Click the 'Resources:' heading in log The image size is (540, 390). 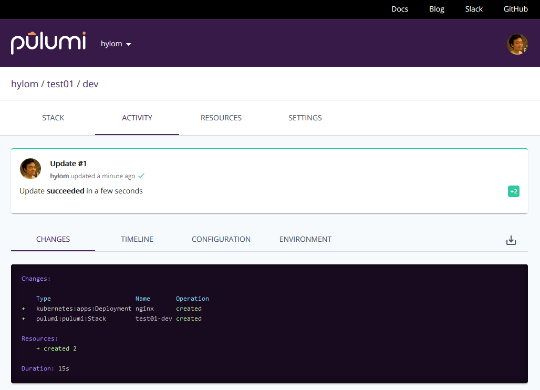[x=39, y=338]
